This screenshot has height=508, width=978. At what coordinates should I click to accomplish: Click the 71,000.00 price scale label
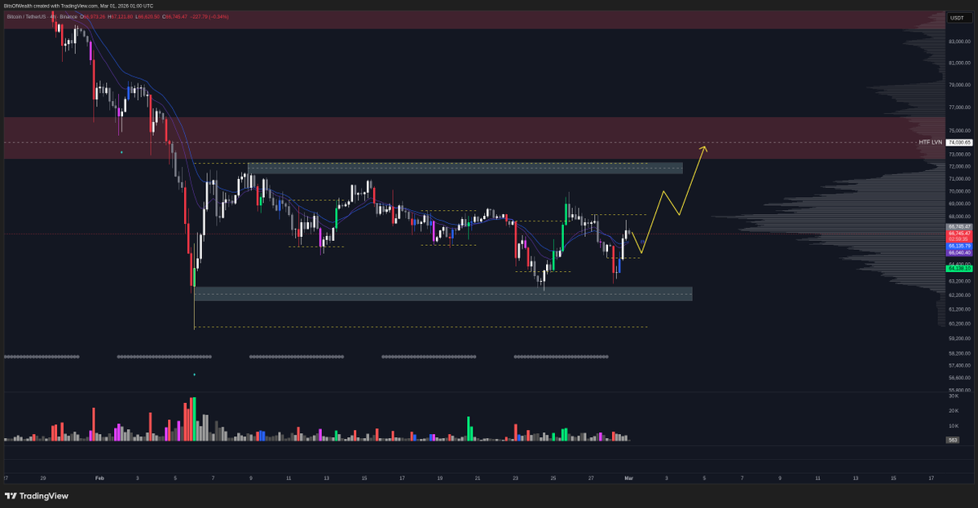pos(958,178)
